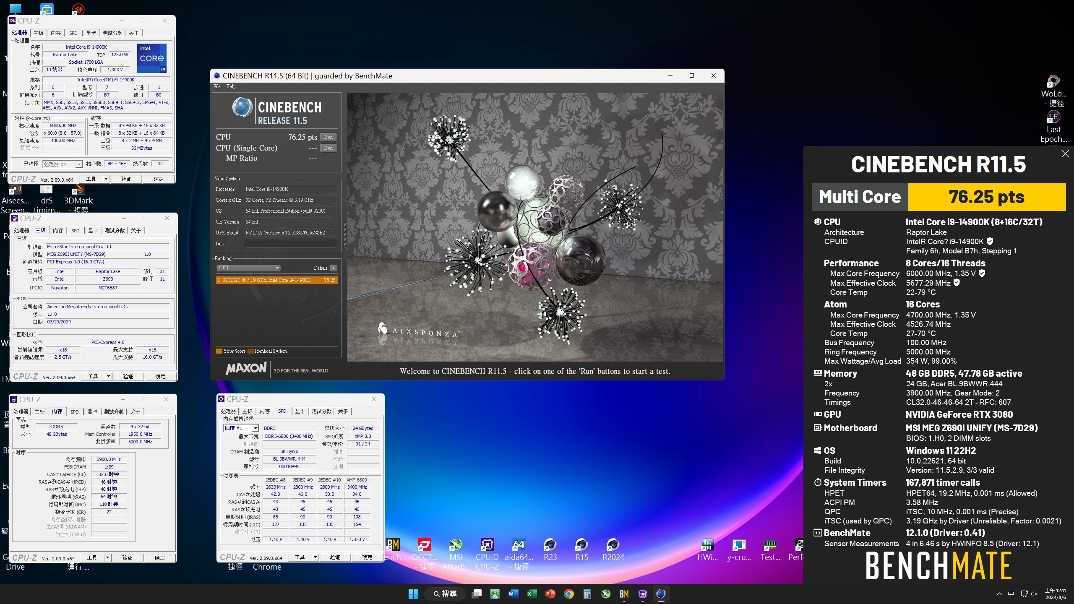Expand the 处理器 #1 selection dropdown in CPU-Z
Screen dimensions: 1074x604
coord(78,164)
